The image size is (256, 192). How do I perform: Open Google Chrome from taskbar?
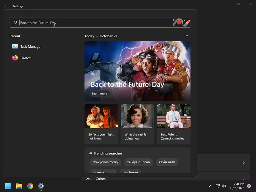click(x=30, y=186)
